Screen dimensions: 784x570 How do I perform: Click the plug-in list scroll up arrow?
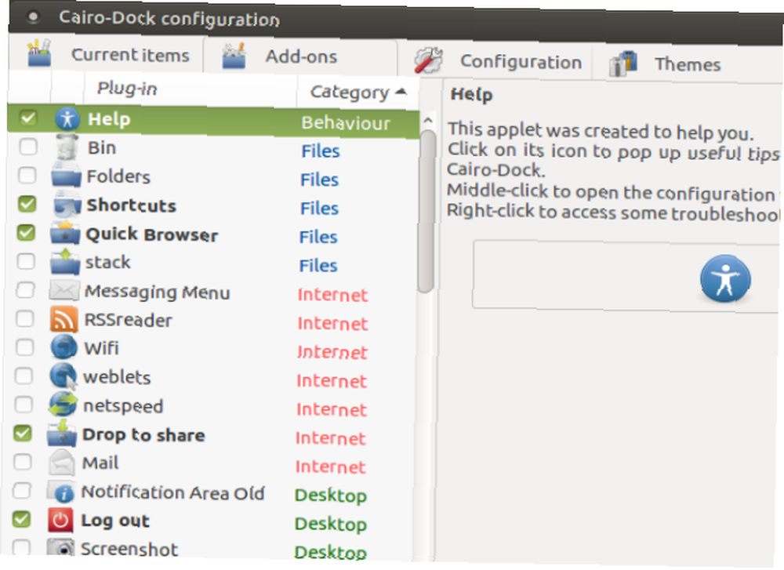[428, 121]
